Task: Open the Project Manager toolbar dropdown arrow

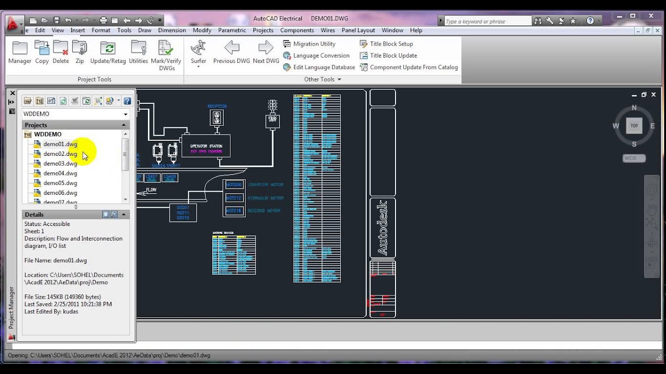Action: pos(119,101)
